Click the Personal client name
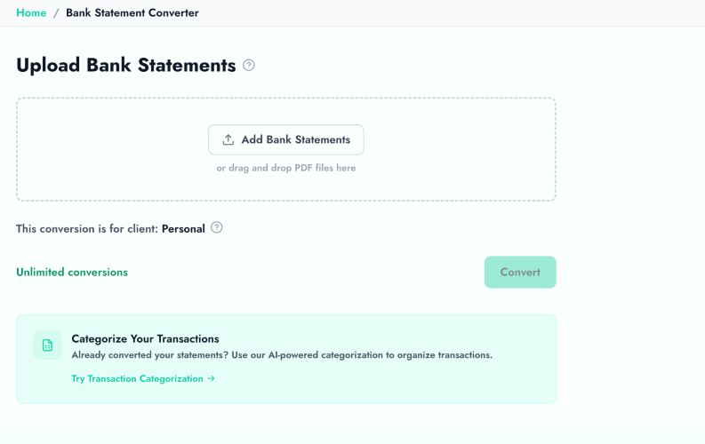The height and width of the screenshot is (444, 705). coord(183,229)
